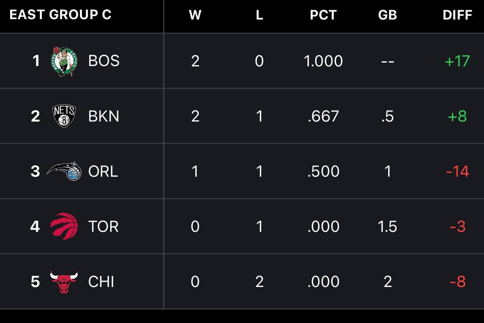Open the BOS team link
This screenshot has height=323, width=484.
click(104, 61)
